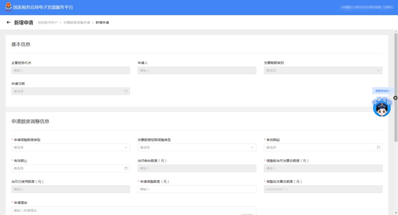The width and height of the screenshot is (398, 215).
Task: Click the blurred user account area in header
Action: tap(367, 7)
